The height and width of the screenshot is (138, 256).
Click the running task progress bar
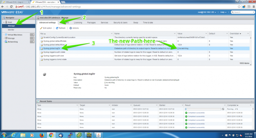coord(203,109)
